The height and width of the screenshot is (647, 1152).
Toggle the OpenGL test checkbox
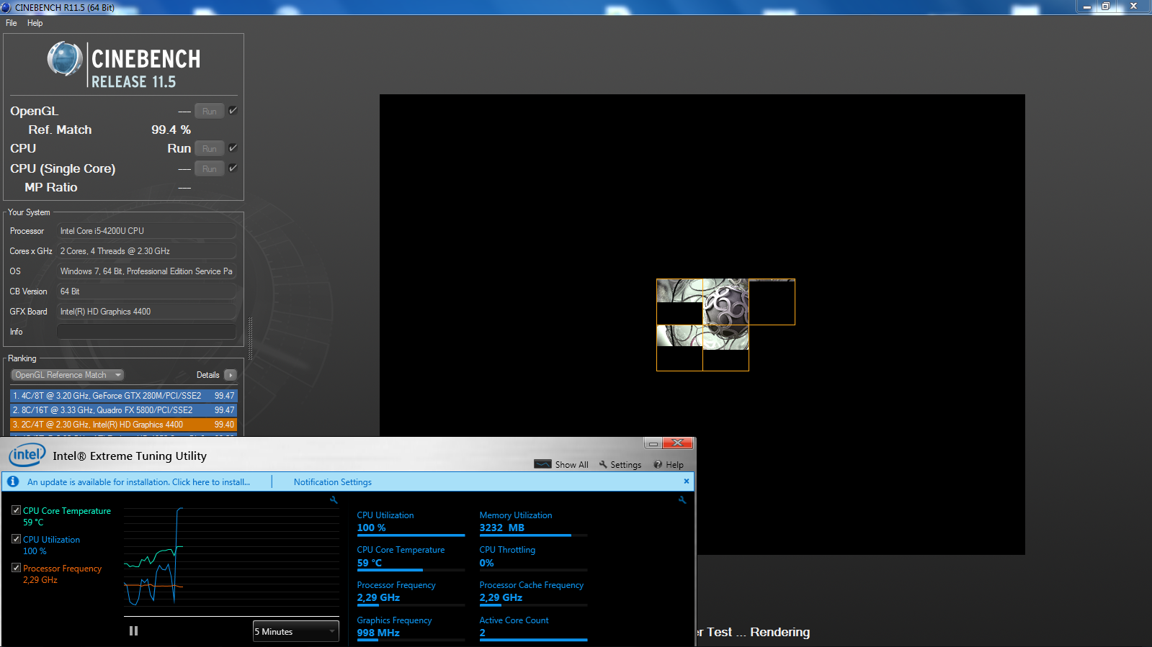(x=233, y=111)
